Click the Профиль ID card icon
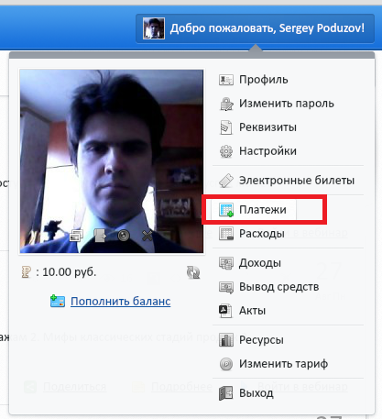382x419 pixels. pyautogui.click(x=226, y=80)
